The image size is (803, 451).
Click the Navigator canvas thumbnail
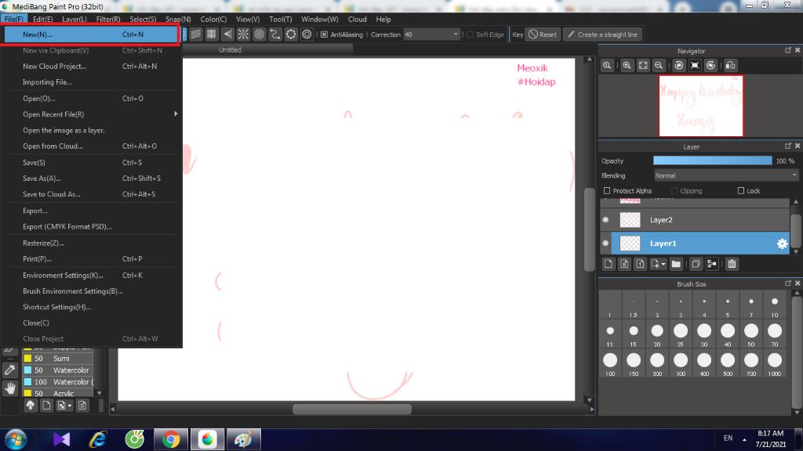click(700, 106)
